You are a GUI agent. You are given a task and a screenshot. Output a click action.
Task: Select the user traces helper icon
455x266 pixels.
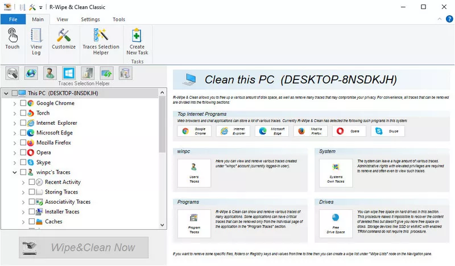coord(50,73)
